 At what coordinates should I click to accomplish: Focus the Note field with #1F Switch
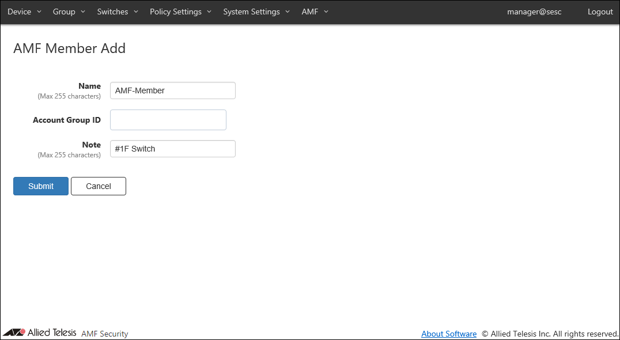[x=173, y=149]
